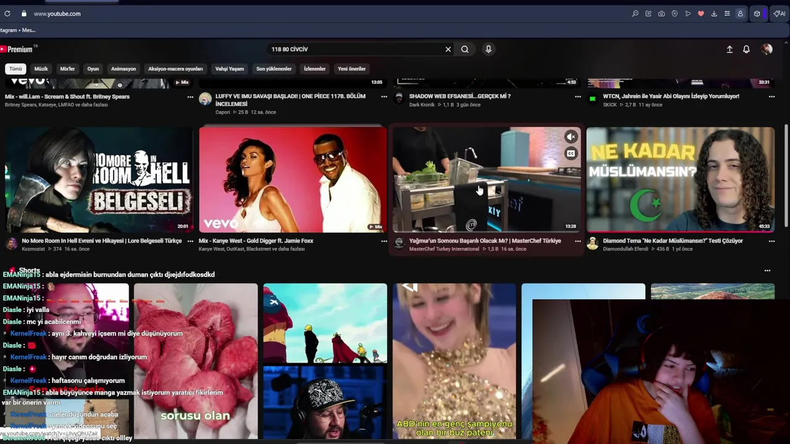Clear the search box with the X

pos(448,49)
